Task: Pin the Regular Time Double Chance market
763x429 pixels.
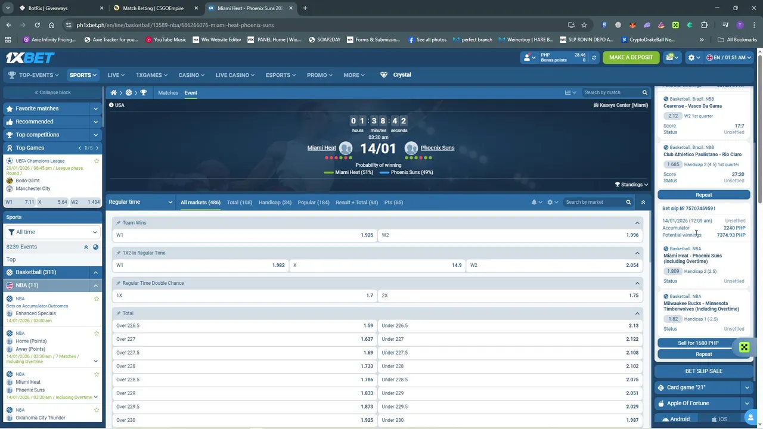Action: pos(119,284)
